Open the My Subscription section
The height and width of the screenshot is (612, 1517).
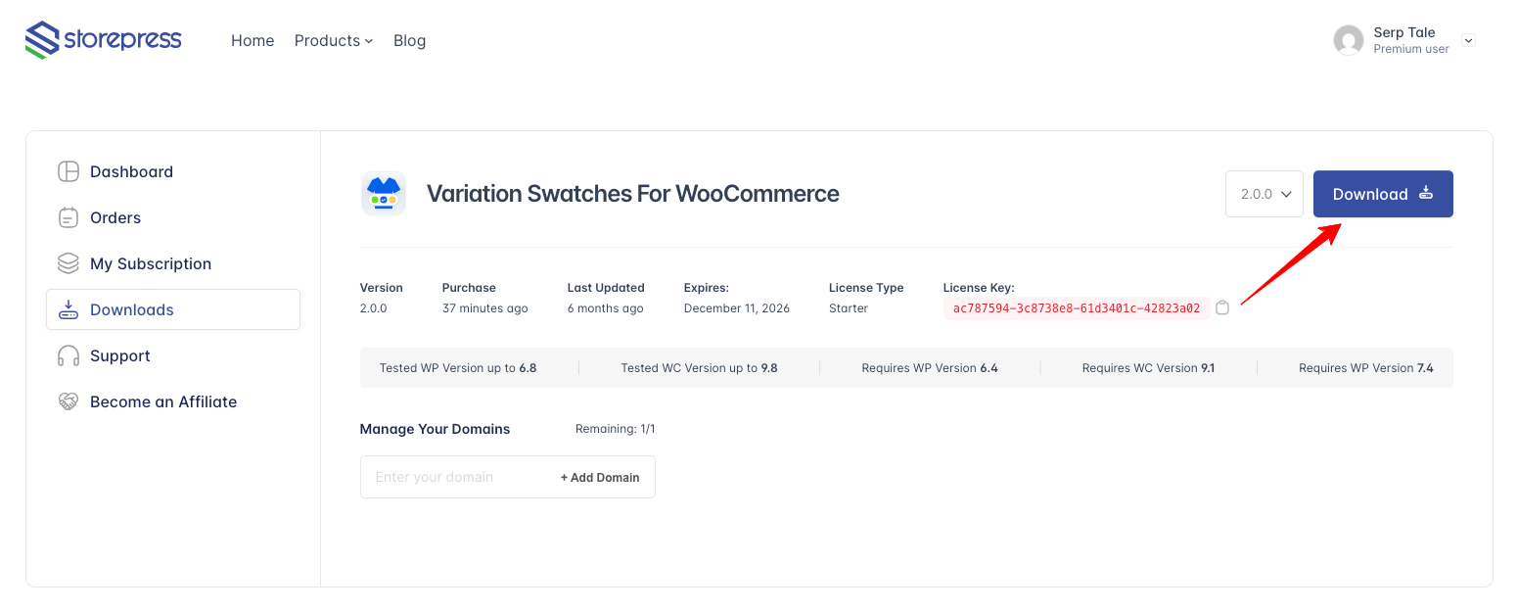151,263
